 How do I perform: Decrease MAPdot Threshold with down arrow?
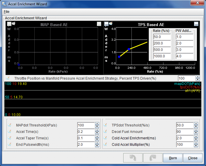pyautogui.click(x=97, y=126)
